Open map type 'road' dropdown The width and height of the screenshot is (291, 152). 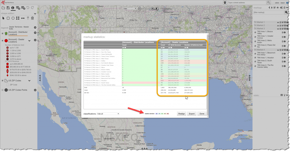[x=130, y=9]
